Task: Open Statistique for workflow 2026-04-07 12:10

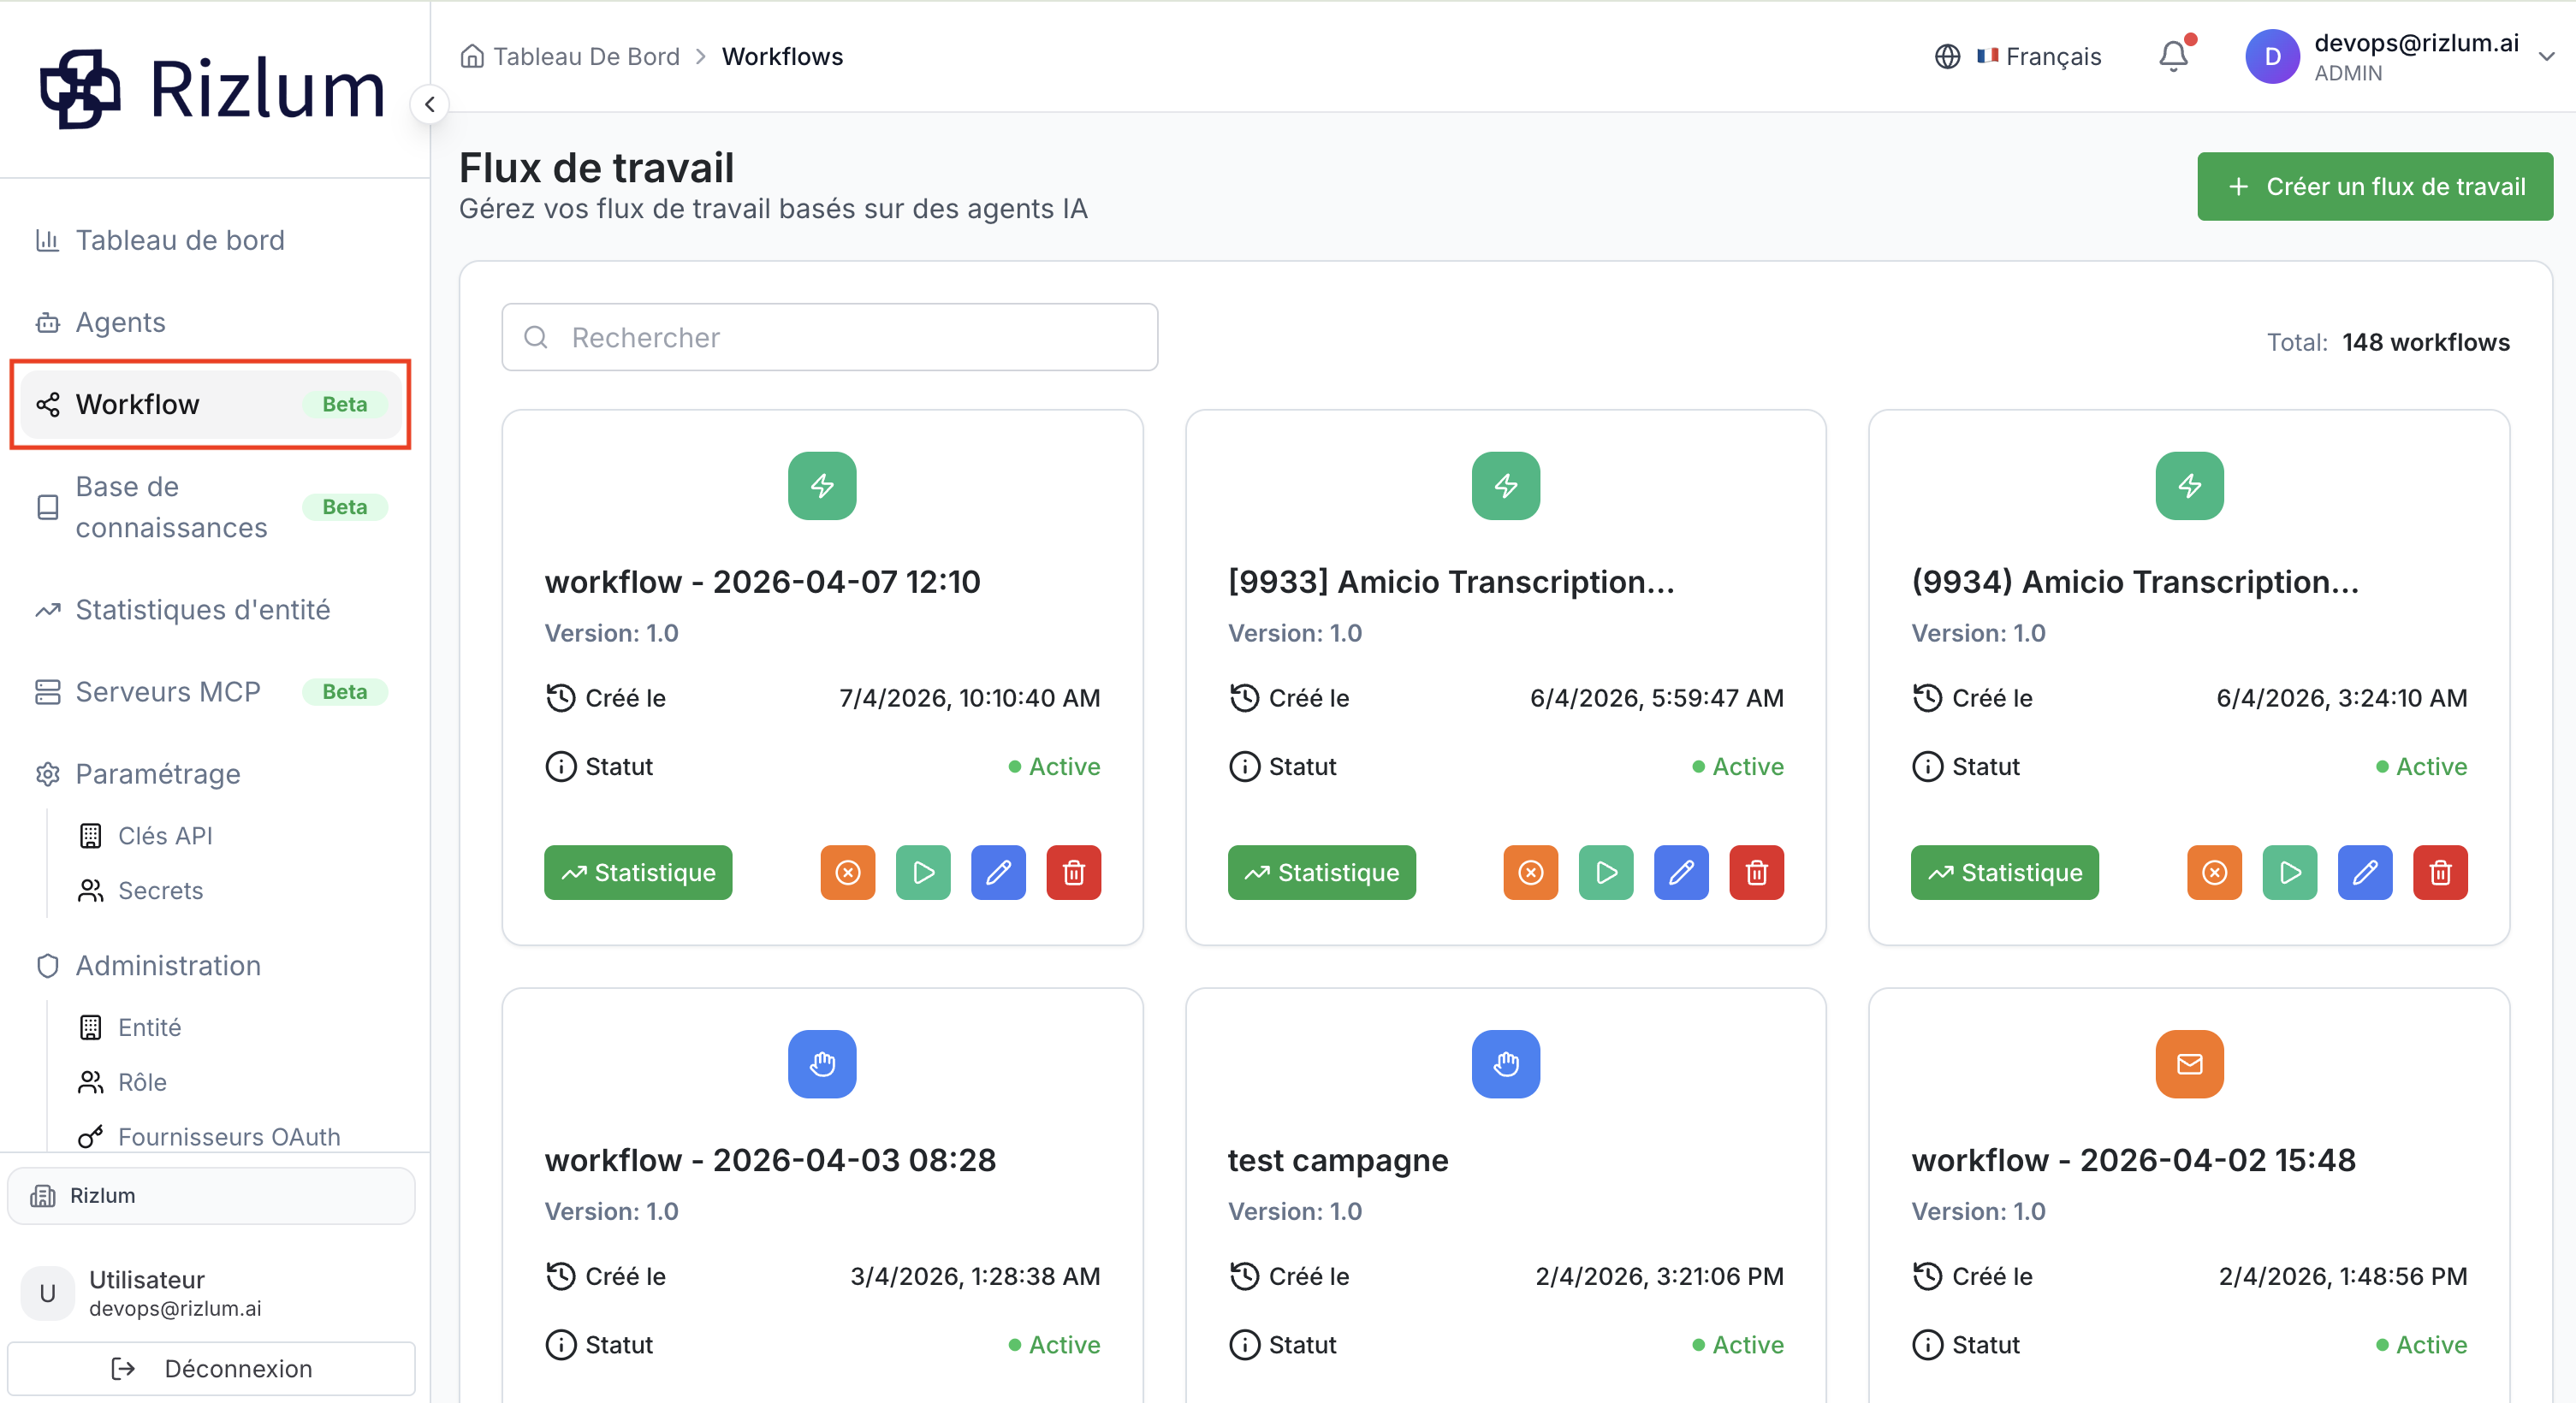Action: pyautogui.click(x=638, y=873)
